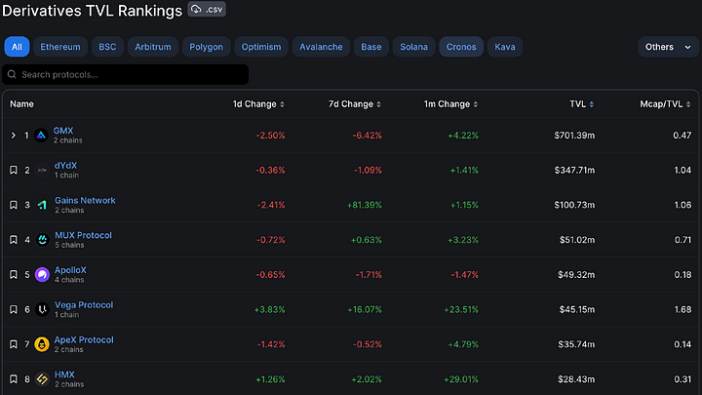Click the GMX protocol logo icon
The height and width of the screenshot is (395, 702).
point(41,136)
